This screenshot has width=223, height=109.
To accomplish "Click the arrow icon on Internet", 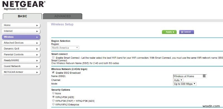I will pos(37,31).
